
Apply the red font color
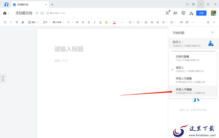coord(114,22)
